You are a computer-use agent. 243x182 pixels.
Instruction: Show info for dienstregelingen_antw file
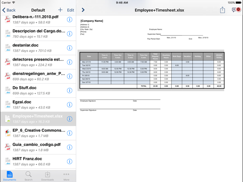[70, 76]
